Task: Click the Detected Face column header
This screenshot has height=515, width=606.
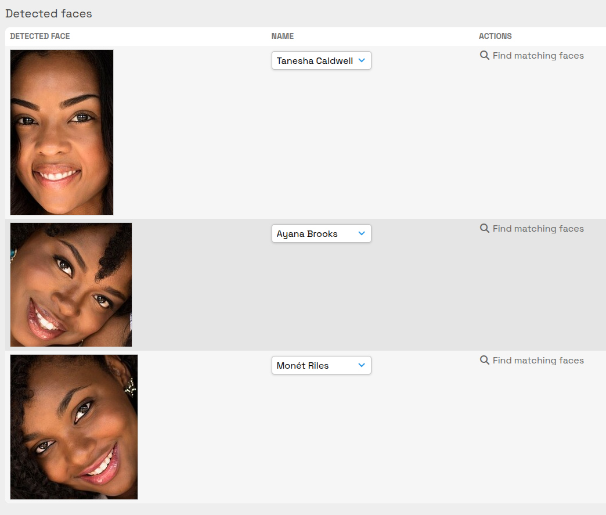Action: point(40,37)
